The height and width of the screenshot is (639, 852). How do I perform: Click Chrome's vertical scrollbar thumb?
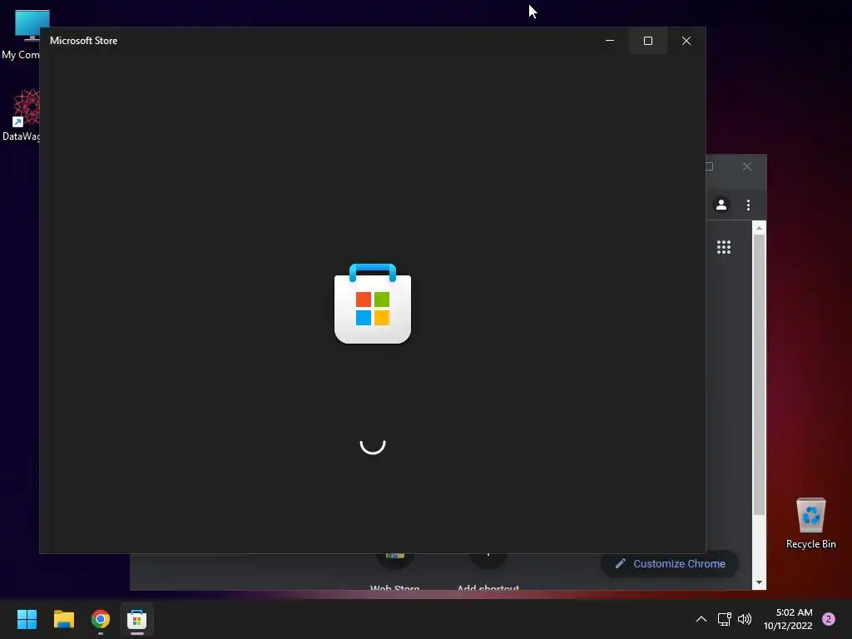759,375
